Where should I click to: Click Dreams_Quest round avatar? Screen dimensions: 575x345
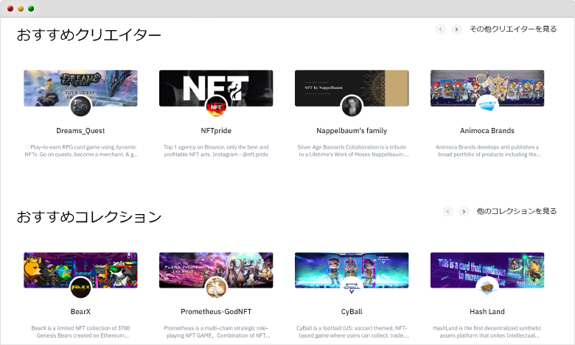(x=80, y=107)
